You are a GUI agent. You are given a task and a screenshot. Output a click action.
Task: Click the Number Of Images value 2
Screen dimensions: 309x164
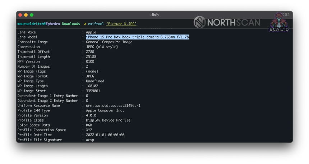(87, 66)
